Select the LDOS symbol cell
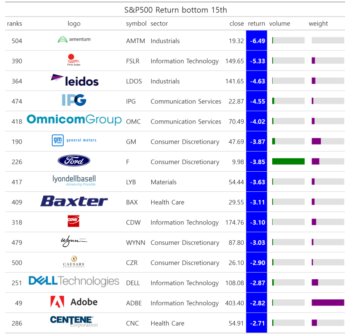This screenshot has height=335, width=345. point(134,81)
